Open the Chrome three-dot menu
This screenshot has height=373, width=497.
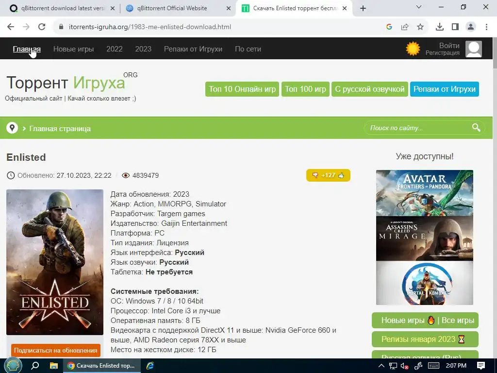(486, 27)
